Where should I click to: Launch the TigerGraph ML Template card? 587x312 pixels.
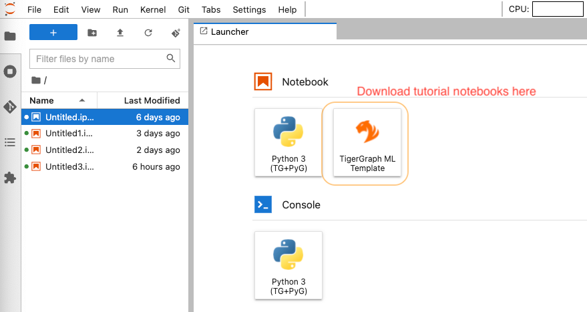pos(367,142)
